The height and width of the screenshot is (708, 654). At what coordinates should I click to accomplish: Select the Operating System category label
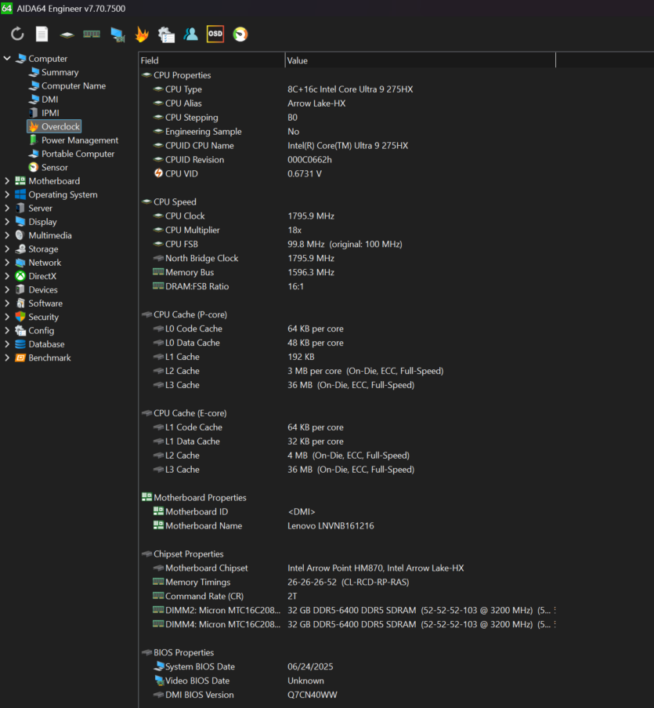63,194
